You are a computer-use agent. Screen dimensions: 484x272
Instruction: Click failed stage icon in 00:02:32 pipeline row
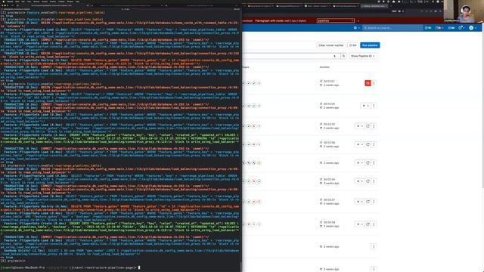(x=254, y=126)
